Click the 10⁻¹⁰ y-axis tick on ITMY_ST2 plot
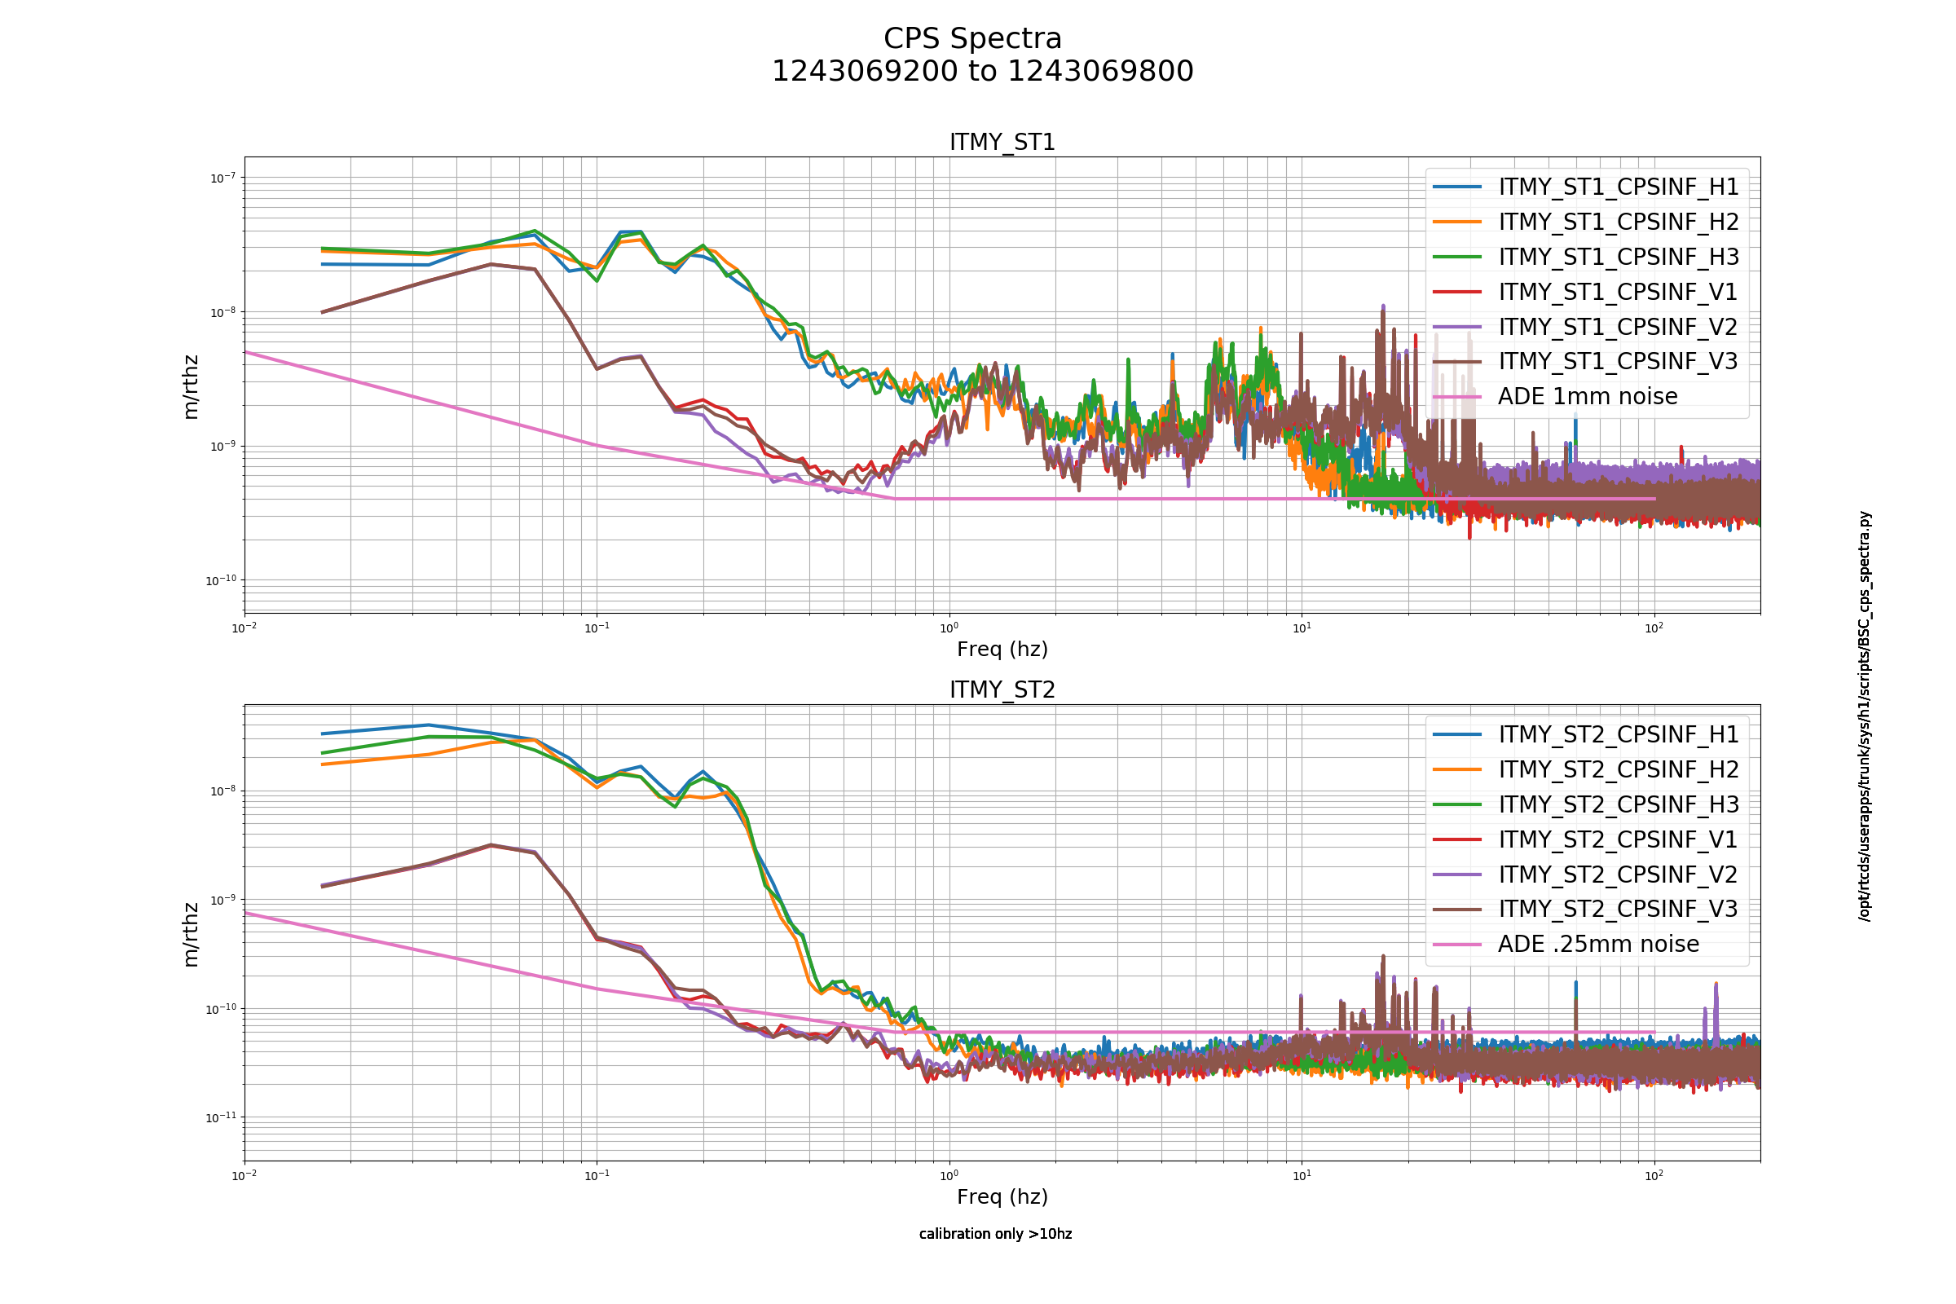The image size is (1956, 1304). coord(220,1009)
